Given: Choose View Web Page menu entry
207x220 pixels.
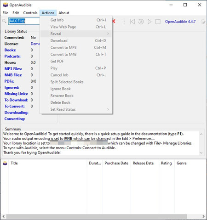Looking at the screenshot, I should click(76, 27).
